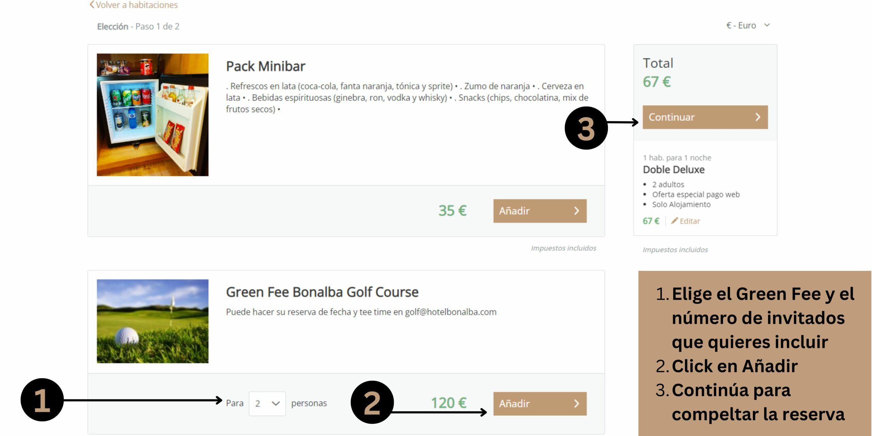Click the golf ball photo thumbnail
The width and height of the screenshot is (872, 436).
(153, 321)
